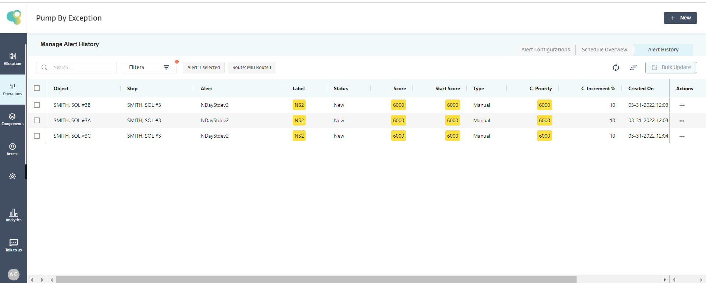This screenshot has height=283, width=706.
Task: Click the refresh icon above the table
Action: (616, 68)
